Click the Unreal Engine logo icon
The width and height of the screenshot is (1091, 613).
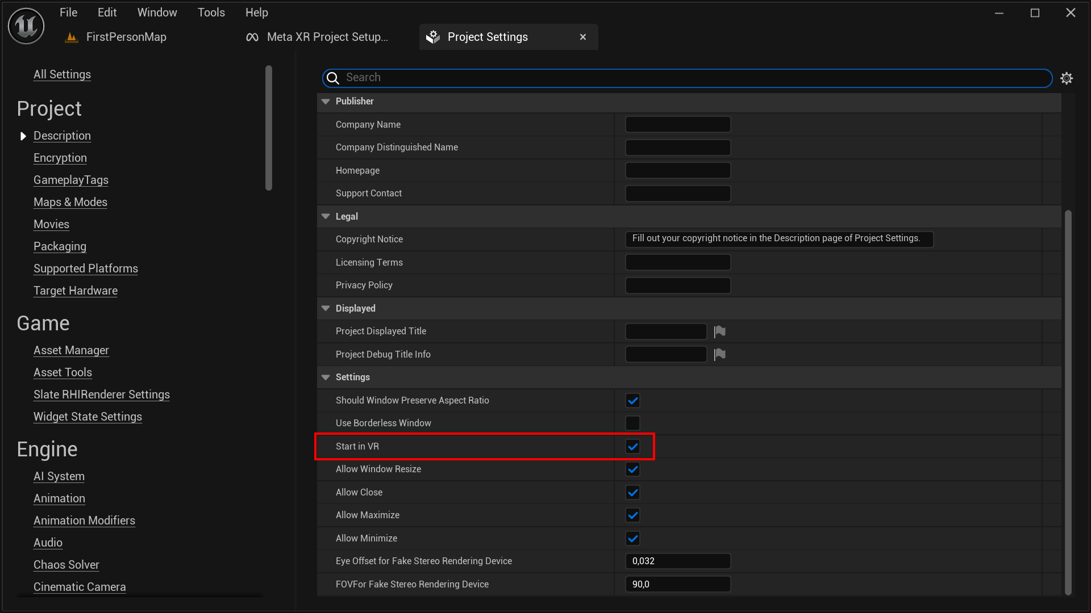(26, 26)
